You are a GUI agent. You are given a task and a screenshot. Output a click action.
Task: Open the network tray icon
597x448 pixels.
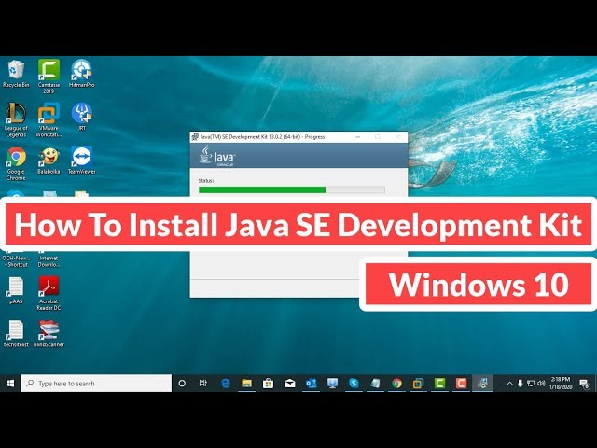531,384
